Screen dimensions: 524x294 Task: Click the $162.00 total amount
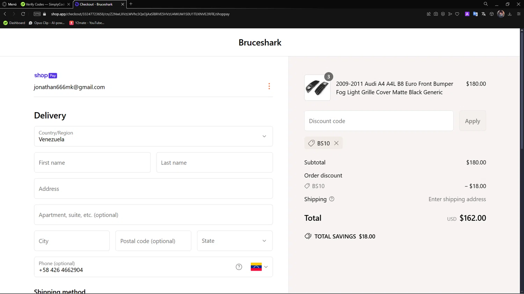473,218
